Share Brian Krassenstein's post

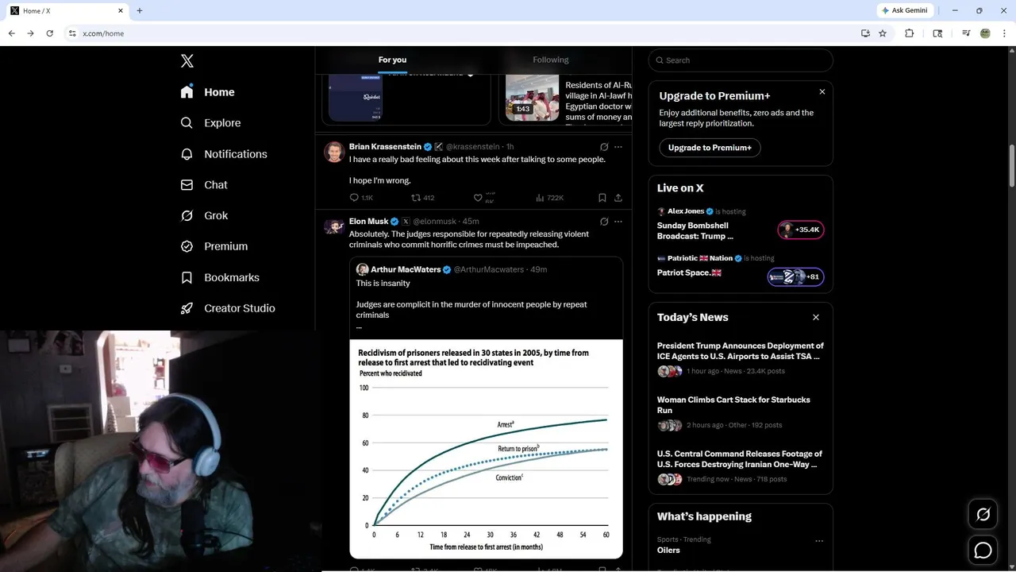[618, 198]
